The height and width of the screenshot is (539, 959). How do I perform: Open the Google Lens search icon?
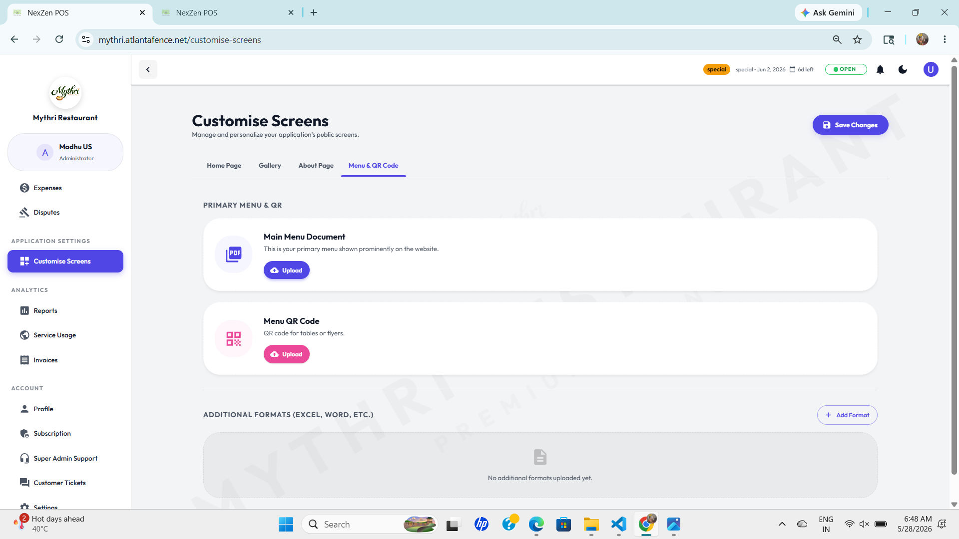(889, 39)
